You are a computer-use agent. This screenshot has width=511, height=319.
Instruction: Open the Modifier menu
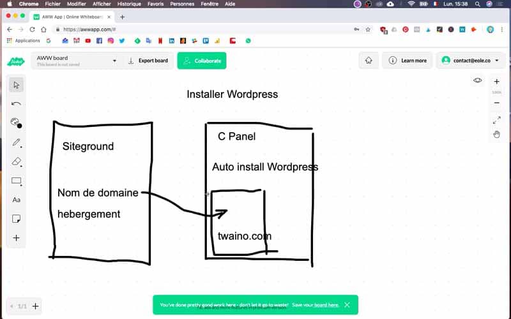[76, 4]
